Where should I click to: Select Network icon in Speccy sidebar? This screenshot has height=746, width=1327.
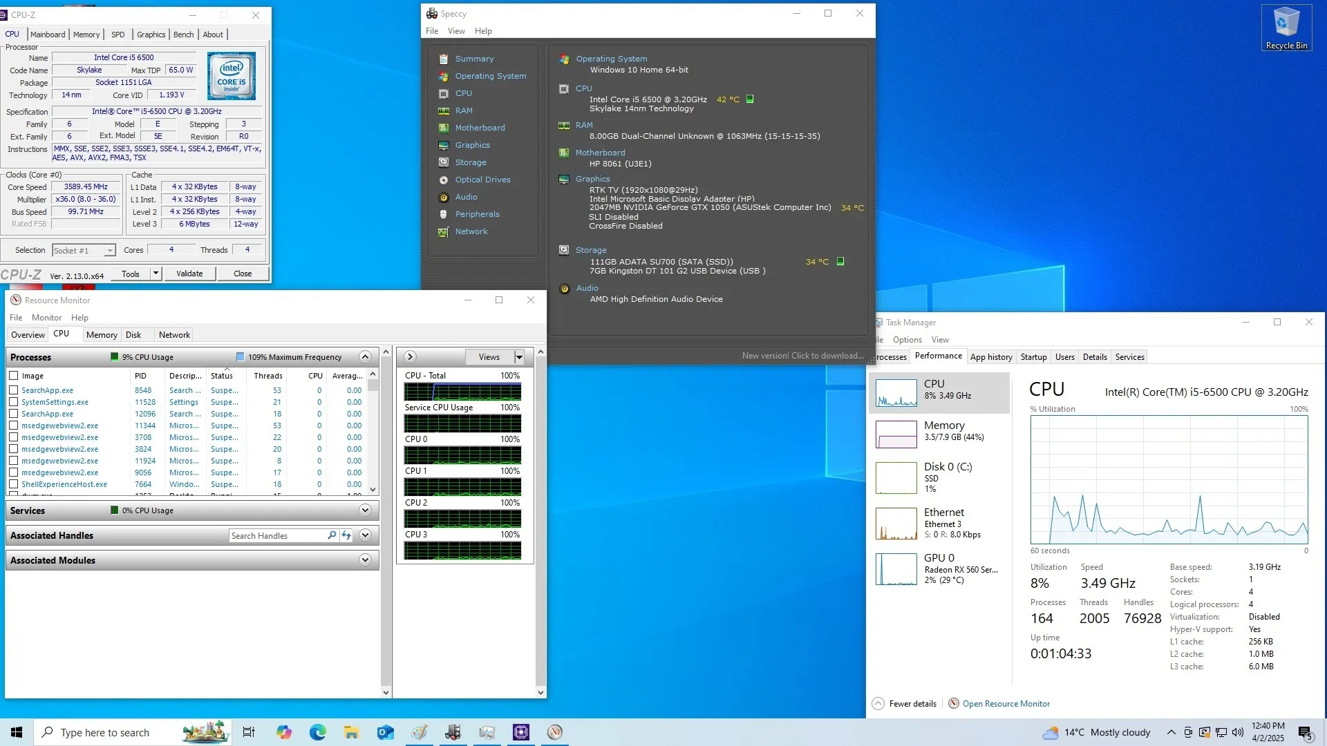click(443, 231)
